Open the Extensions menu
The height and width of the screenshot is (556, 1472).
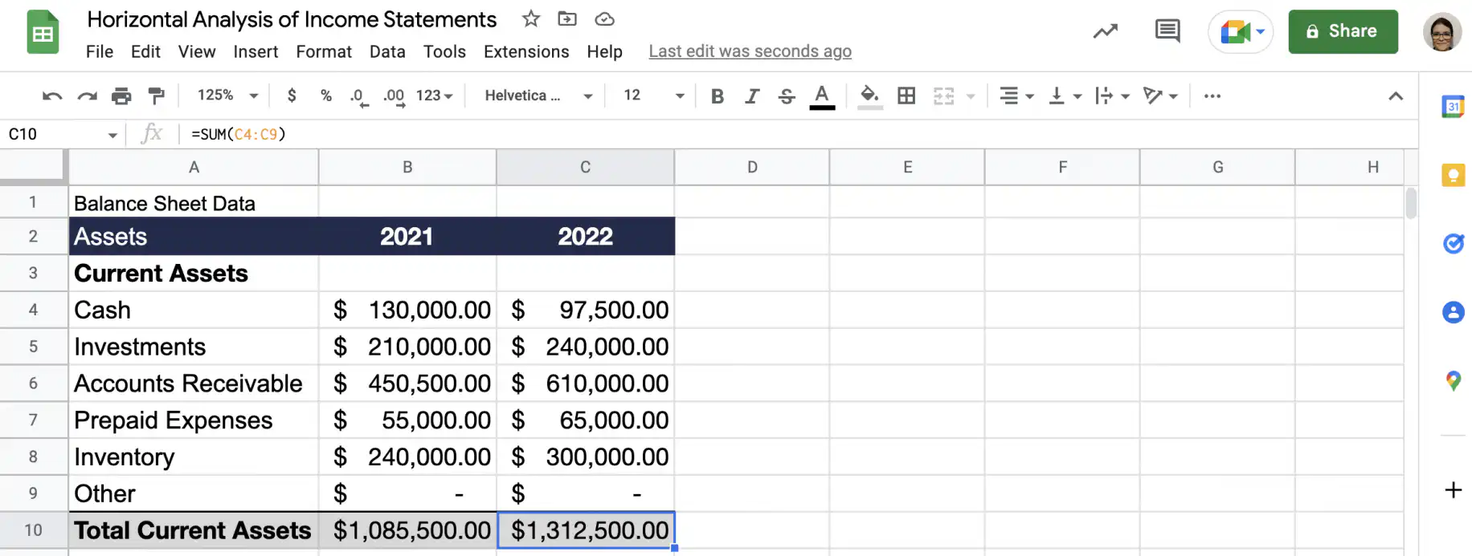click(x=526, y=51)
